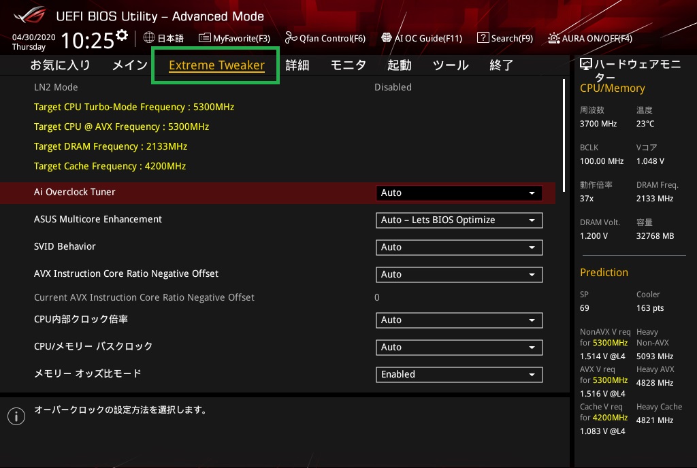Launch AI OC Guide brain icon
Screen dimensions: 697x468
pyautogui.click(x=387, y=37)
